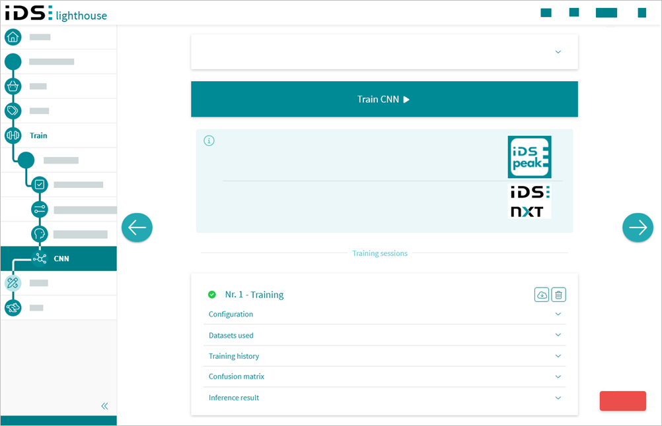This screenshot has width=662, height=426.
Task: Click the dumbbell icon for the Train step
Action: click(x=13, y=135)
